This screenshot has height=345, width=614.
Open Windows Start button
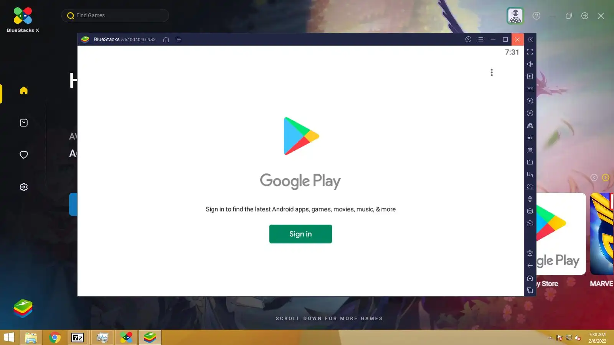pos(9,337)
